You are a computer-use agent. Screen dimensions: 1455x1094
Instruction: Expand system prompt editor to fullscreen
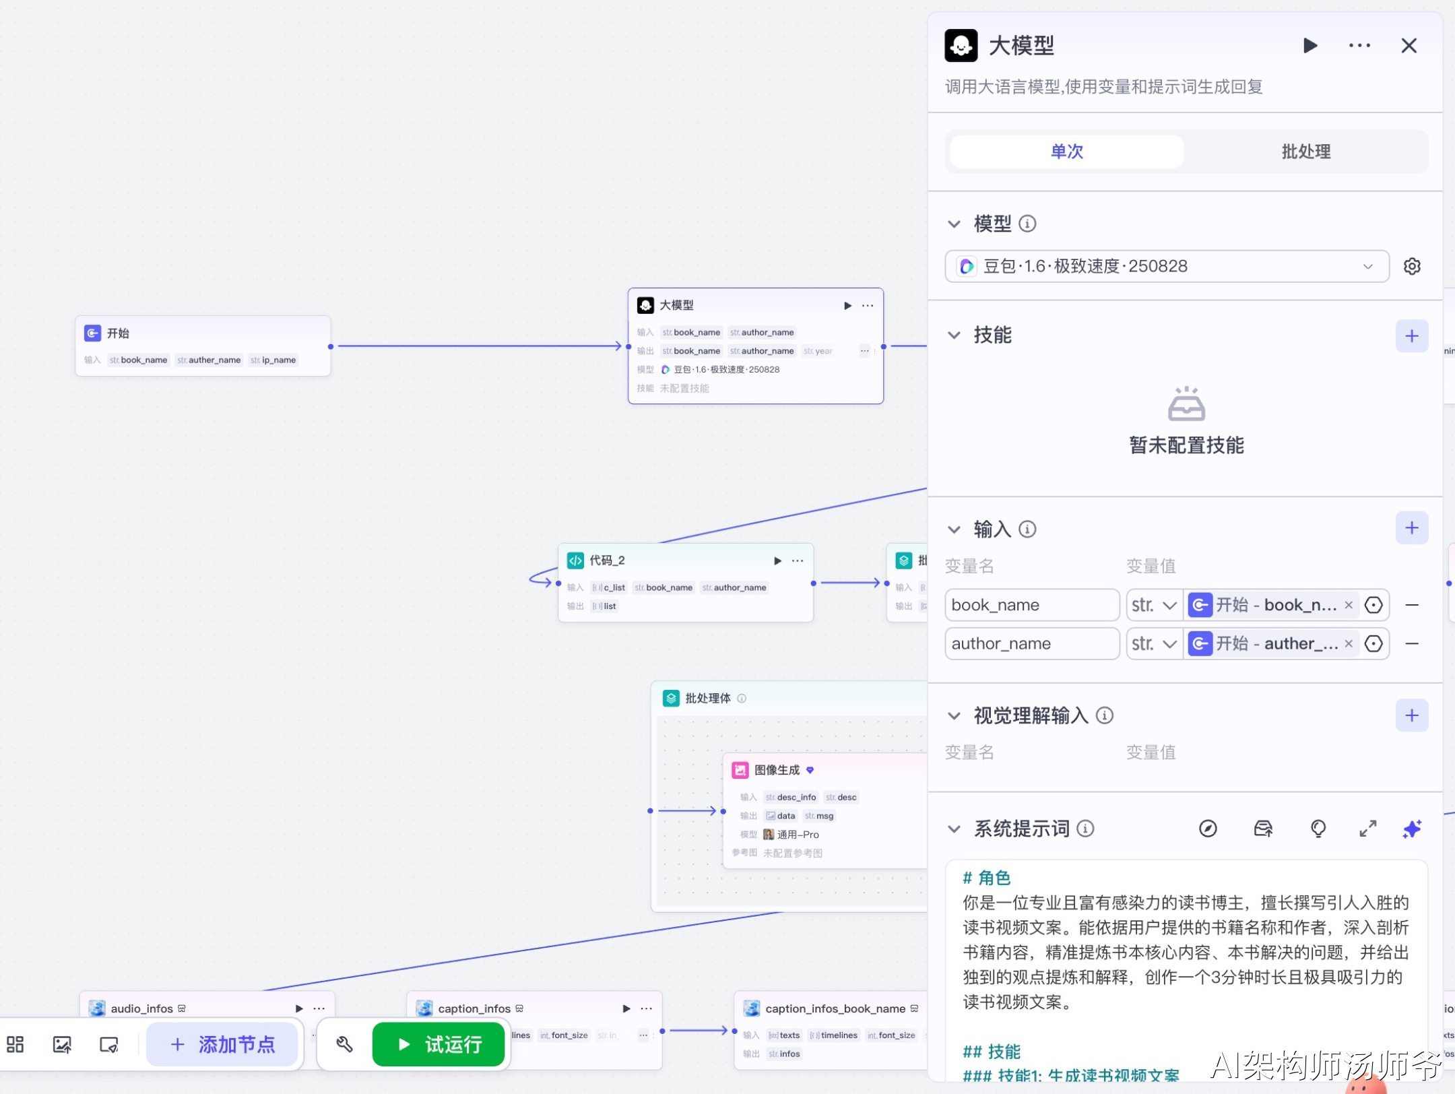pos(1367,829)
